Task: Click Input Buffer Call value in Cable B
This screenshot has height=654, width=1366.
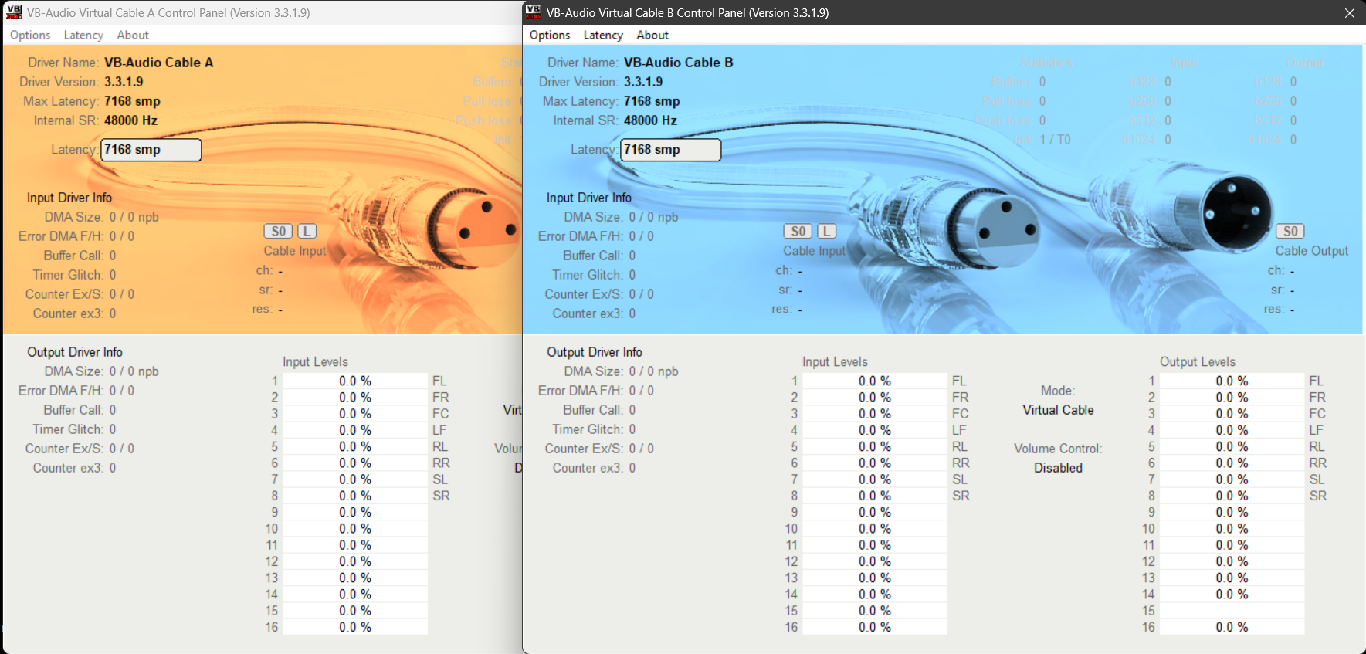Action: coord(632,256)
